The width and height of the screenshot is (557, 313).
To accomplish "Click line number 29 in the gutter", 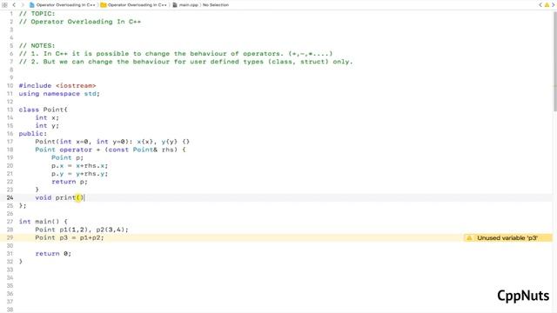I will tap(10, 237).
